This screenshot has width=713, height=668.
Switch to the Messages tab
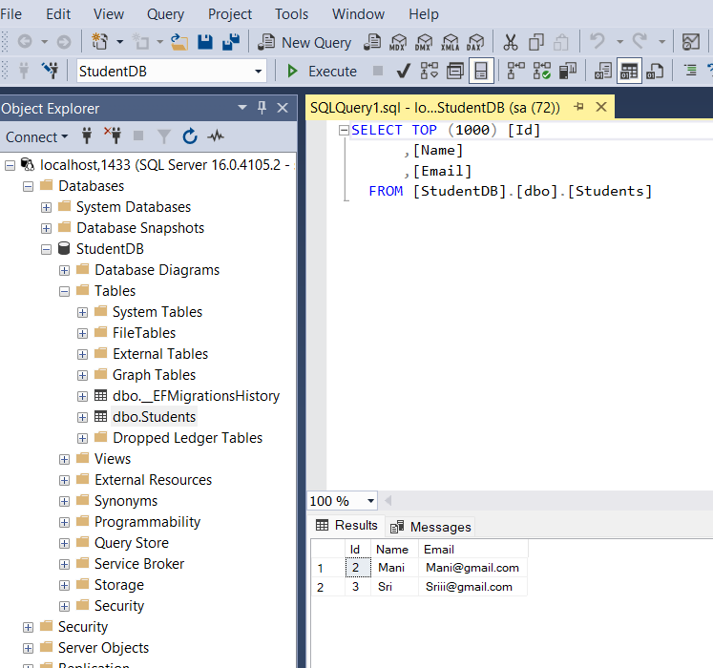[x=431, y=527]
